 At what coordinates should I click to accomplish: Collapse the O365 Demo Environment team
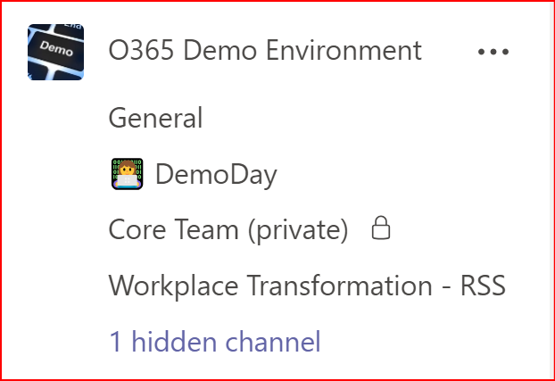(265, 52)
